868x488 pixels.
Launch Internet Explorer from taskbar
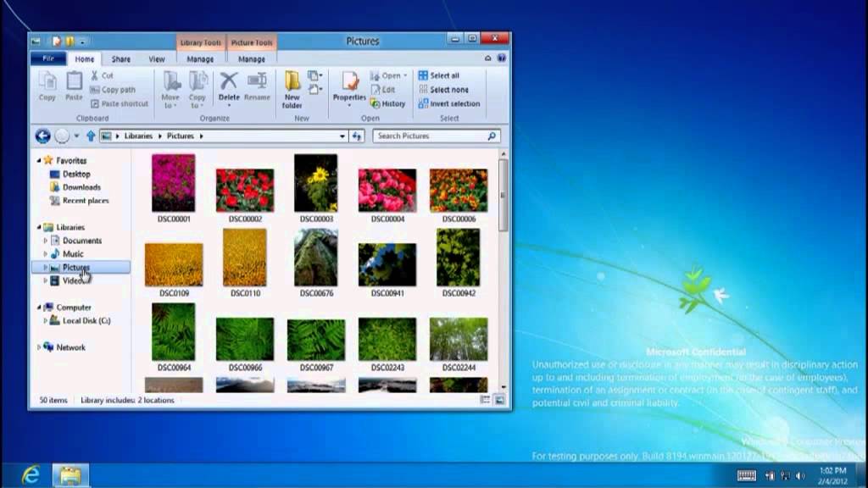31,475
